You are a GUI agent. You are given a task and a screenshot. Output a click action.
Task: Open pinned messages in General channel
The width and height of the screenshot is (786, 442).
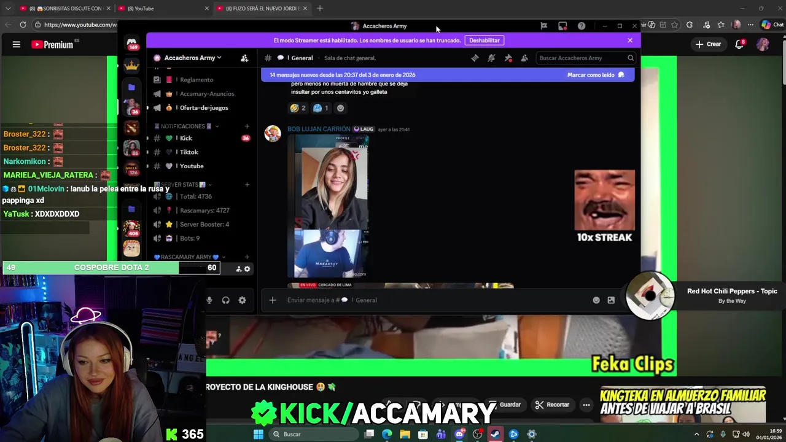[508, 58]
